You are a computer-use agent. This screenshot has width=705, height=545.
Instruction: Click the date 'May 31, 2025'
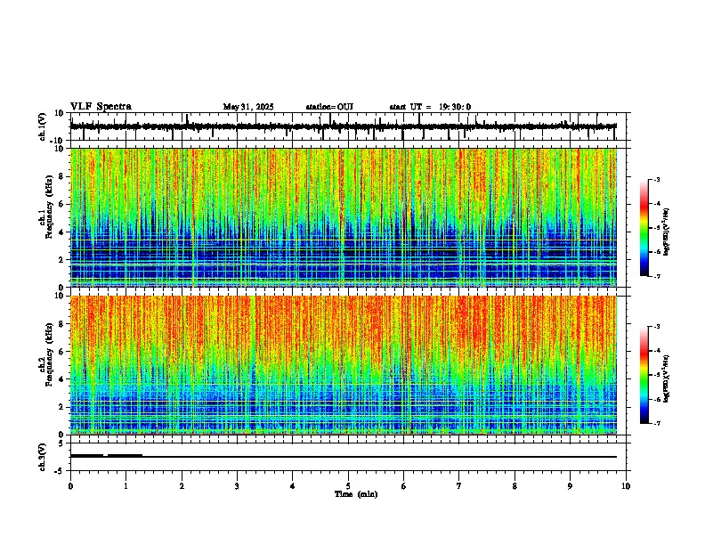click(x=248, y=107)
